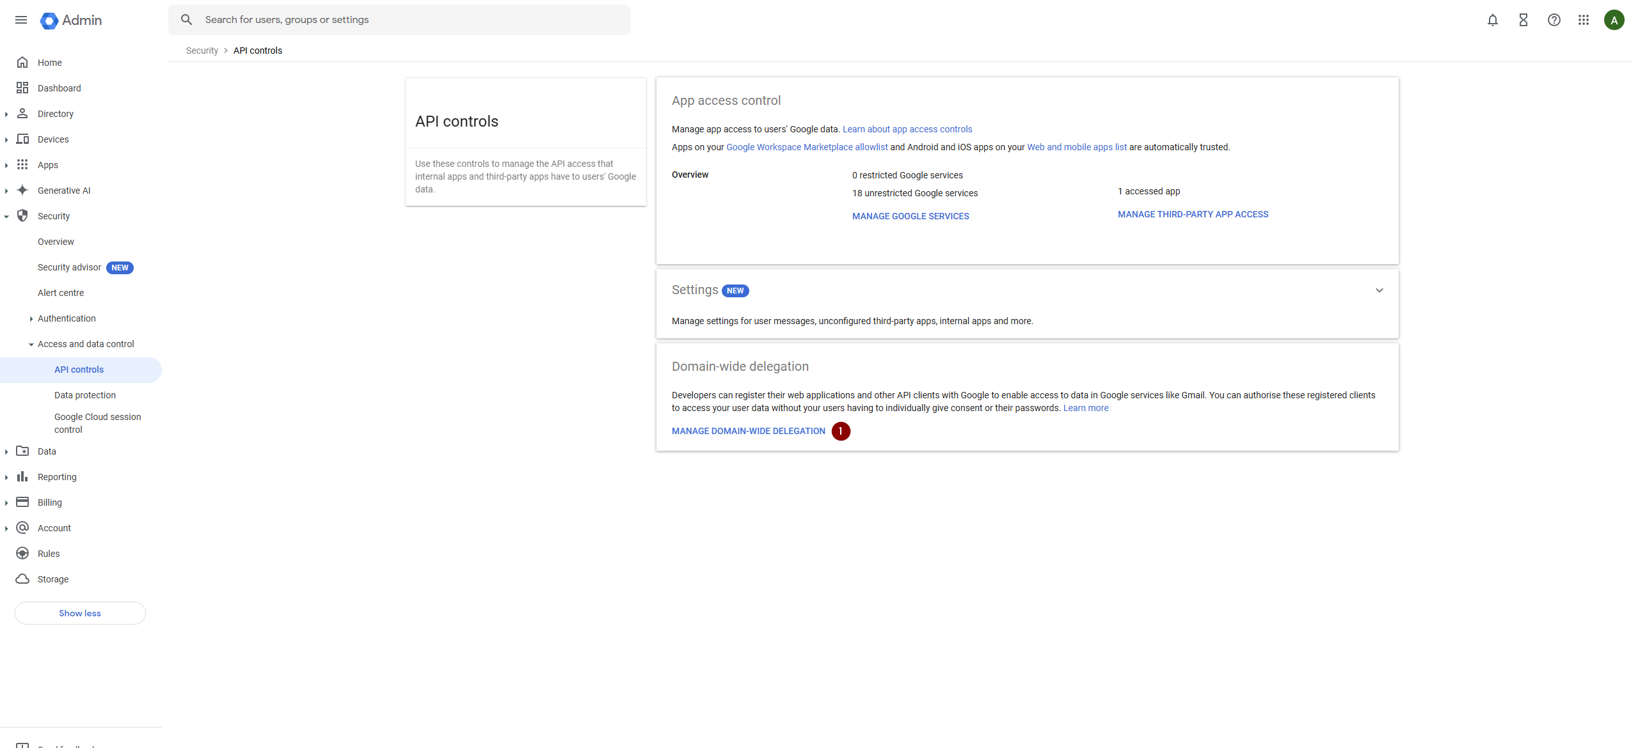Screen dimensions: 1631x748
Task: Click Manage Domain-Wide Delegation
Action: [748, 431]
